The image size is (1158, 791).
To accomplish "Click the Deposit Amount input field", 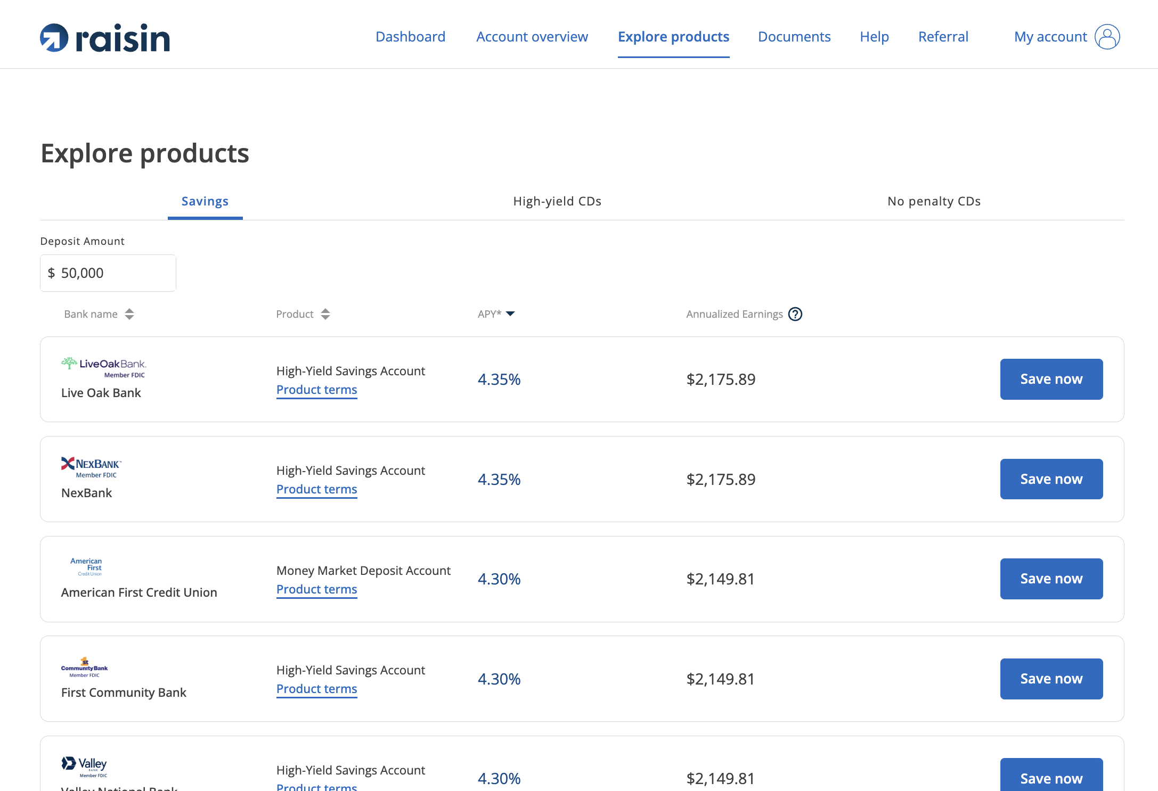I will coord(108,273).
